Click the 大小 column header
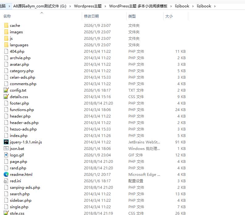 (169, 16)
